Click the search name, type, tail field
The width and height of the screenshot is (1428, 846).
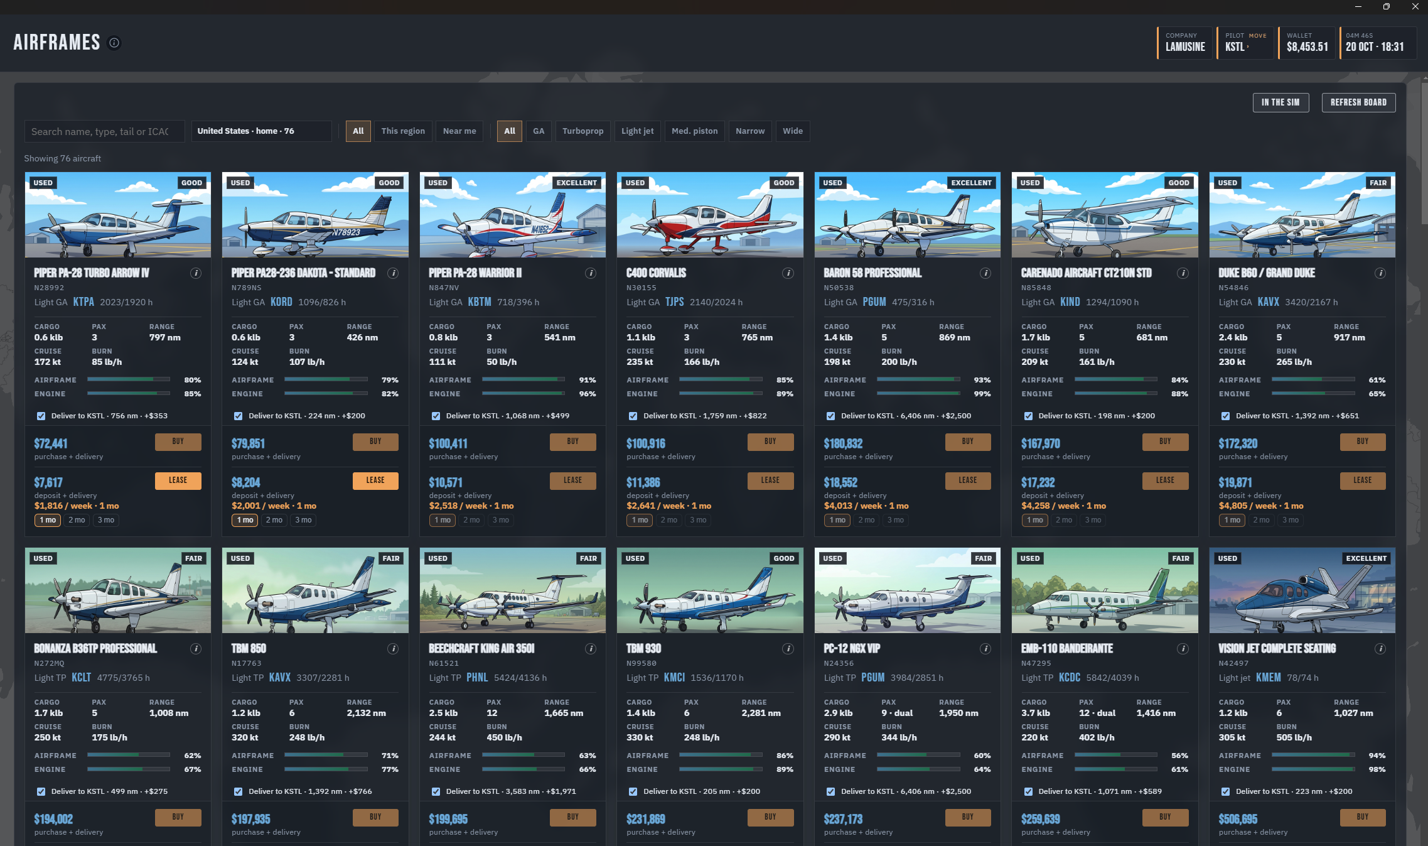click(x=105, y=131)
